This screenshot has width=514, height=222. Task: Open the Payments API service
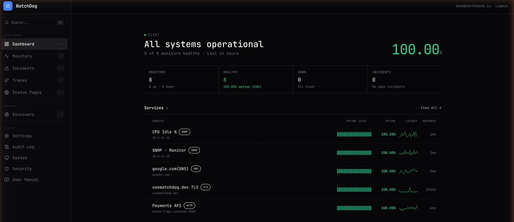point(293,208)
